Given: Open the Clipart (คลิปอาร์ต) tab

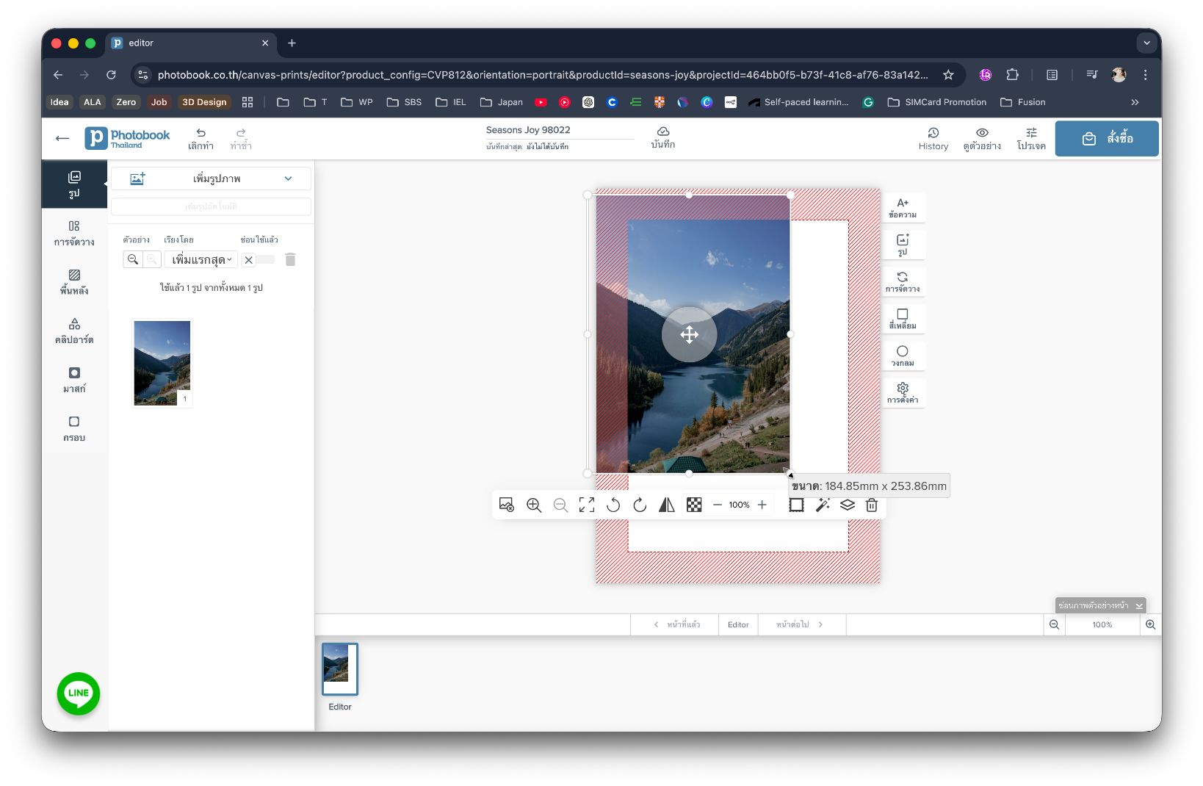Looking at the screenshot, I should (x=74, y=331).
